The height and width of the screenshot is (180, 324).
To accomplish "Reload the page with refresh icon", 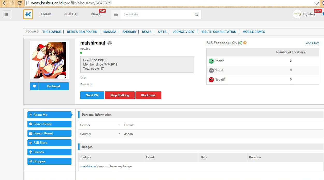I will [x=19, y=3].
